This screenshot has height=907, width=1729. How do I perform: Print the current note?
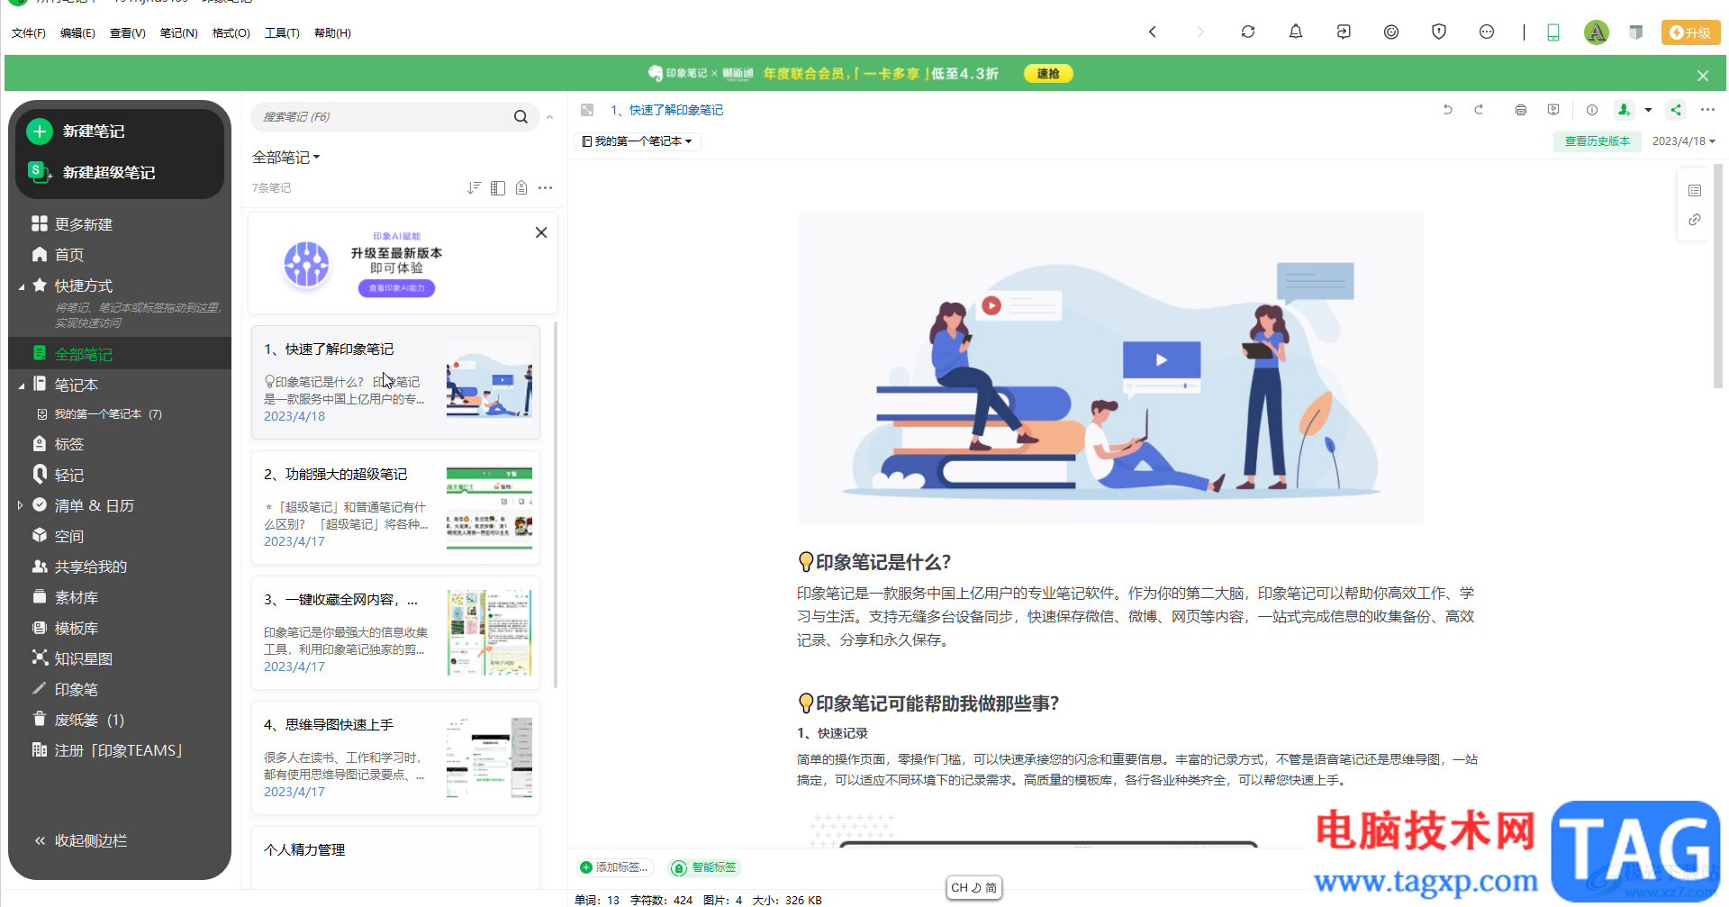tap(1521, 110)
